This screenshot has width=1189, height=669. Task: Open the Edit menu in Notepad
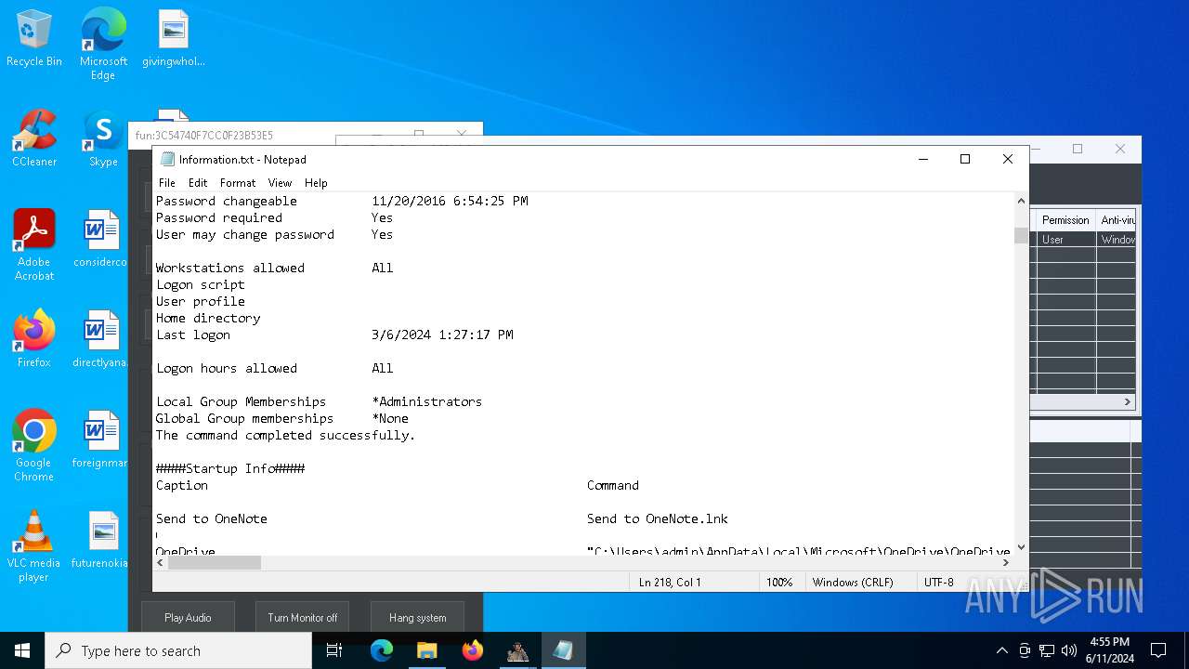(198, 183)
